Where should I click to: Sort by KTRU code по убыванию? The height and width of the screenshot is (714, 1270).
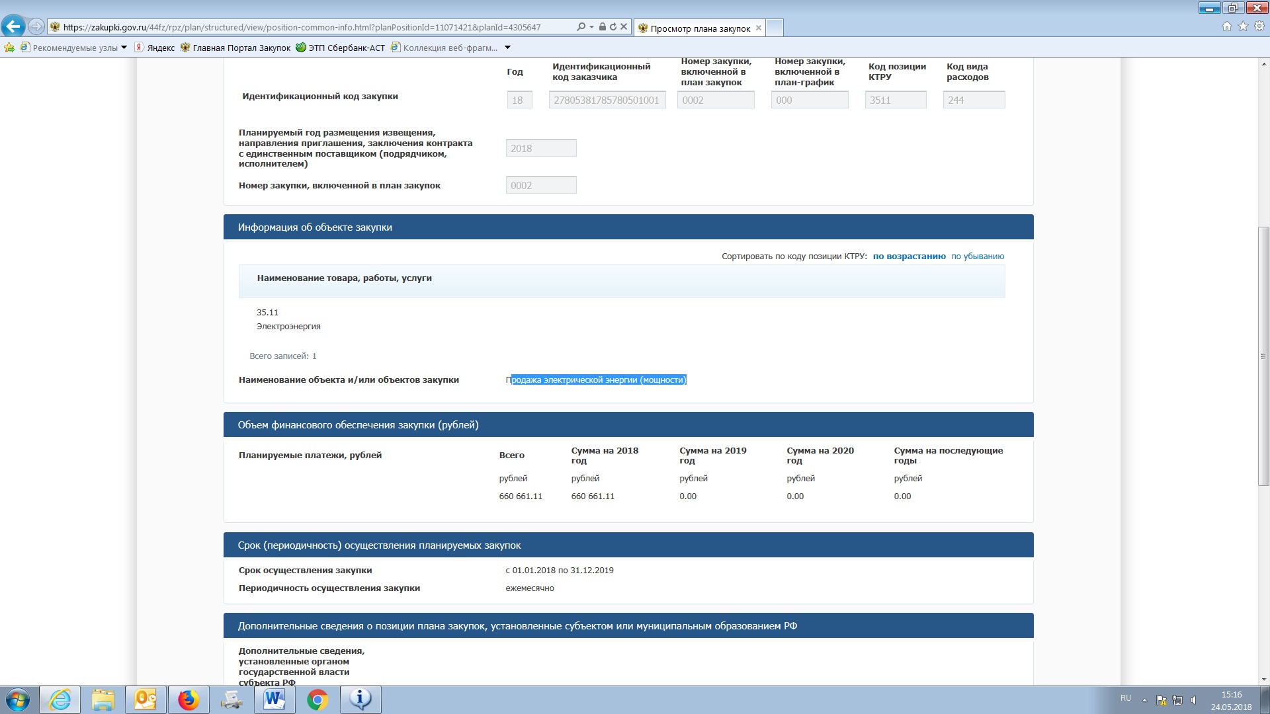[x=977, y=257]
